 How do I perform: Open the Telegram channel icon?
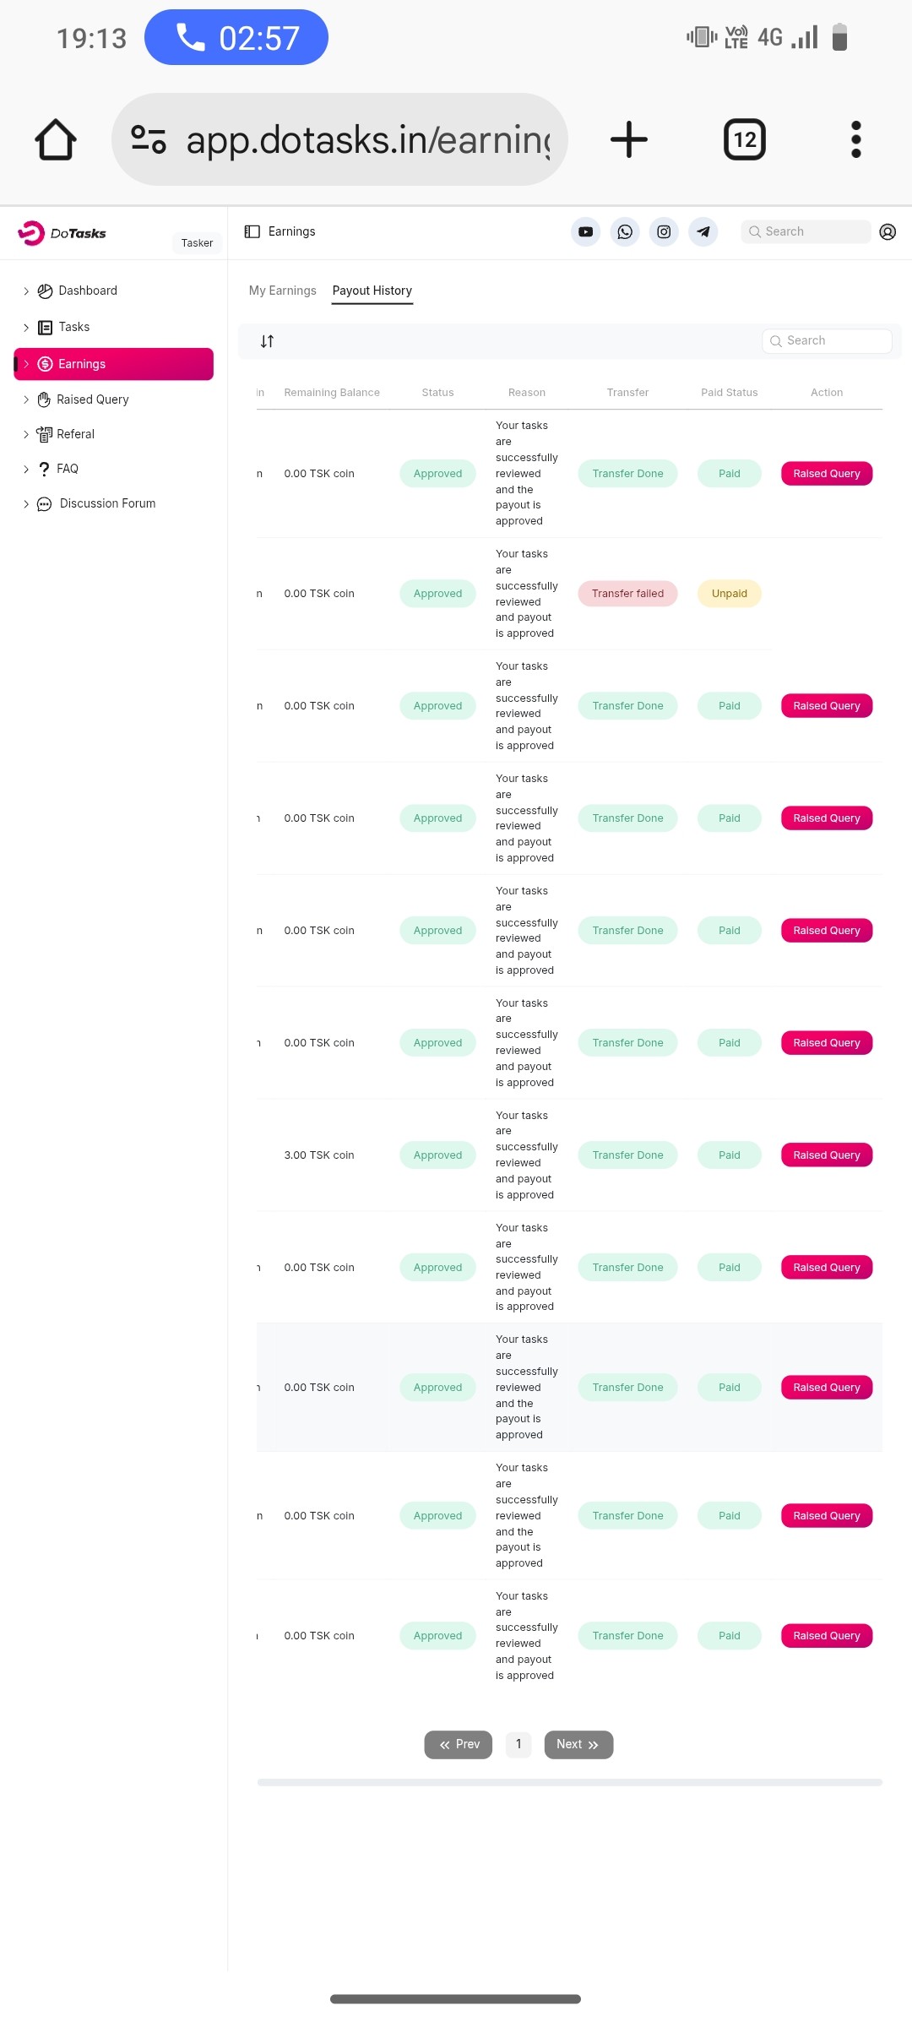(703, 231)
